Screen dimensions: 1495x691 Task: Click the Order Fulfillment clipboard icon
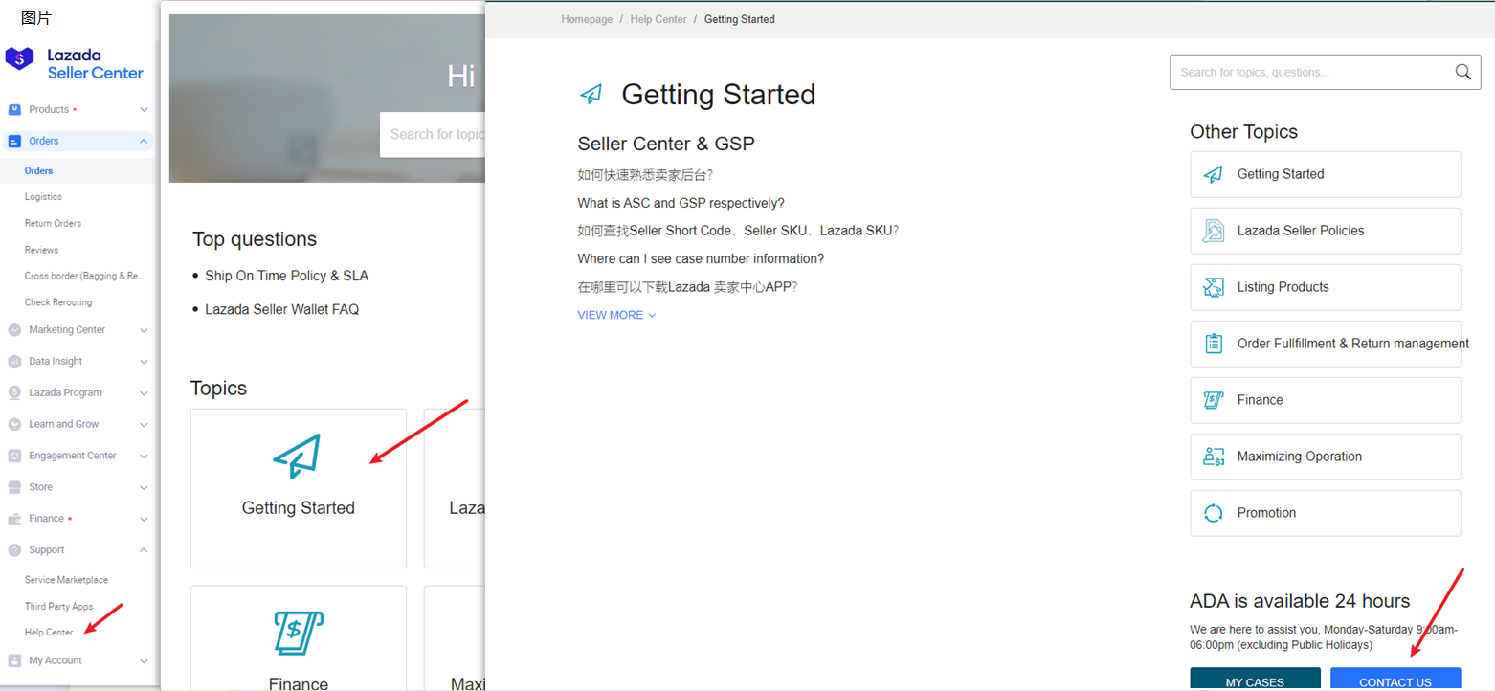click(x=1214, y=344)
